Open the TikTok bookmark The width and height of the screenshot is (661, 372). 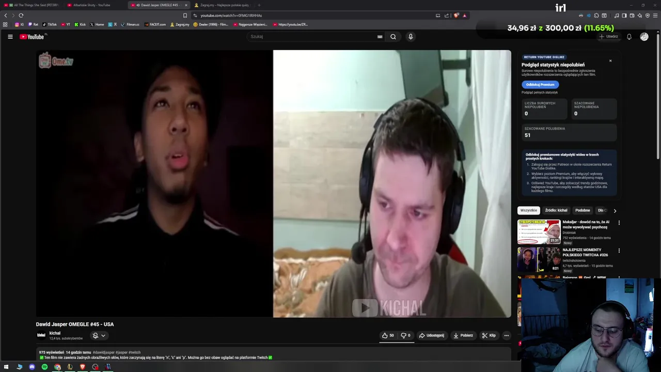pos(50,24)
